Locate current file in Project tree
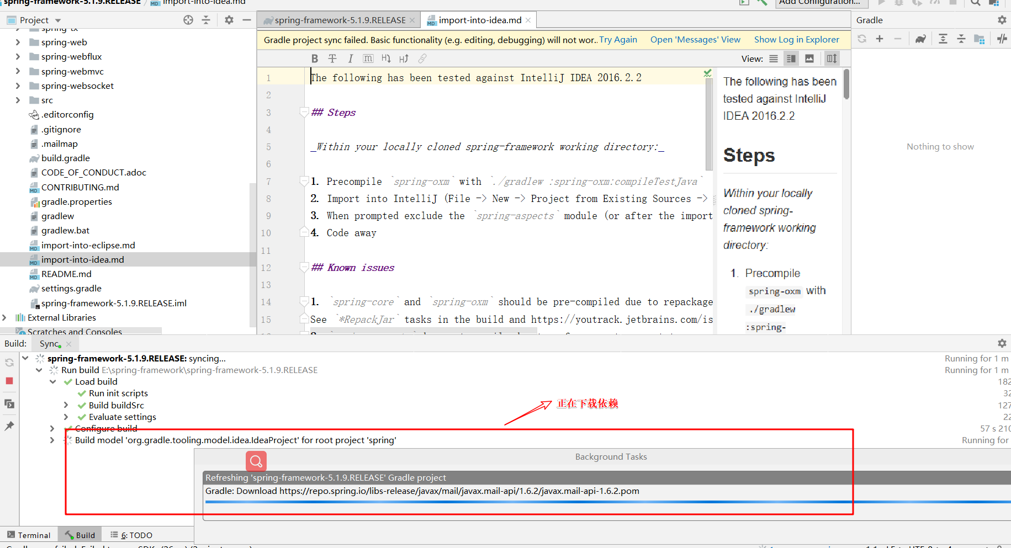Screen dimensions: 1011x548 click(188, 20)
